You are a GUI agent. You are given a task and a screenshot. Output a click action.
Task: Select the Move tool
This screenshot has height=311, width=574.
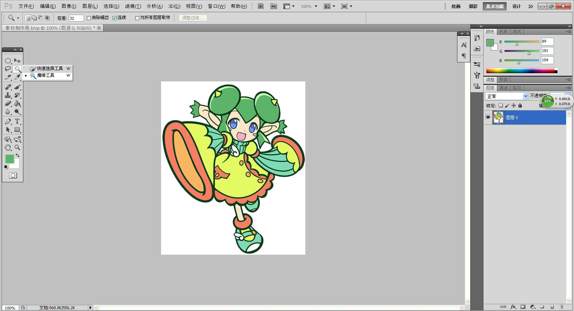17,61
